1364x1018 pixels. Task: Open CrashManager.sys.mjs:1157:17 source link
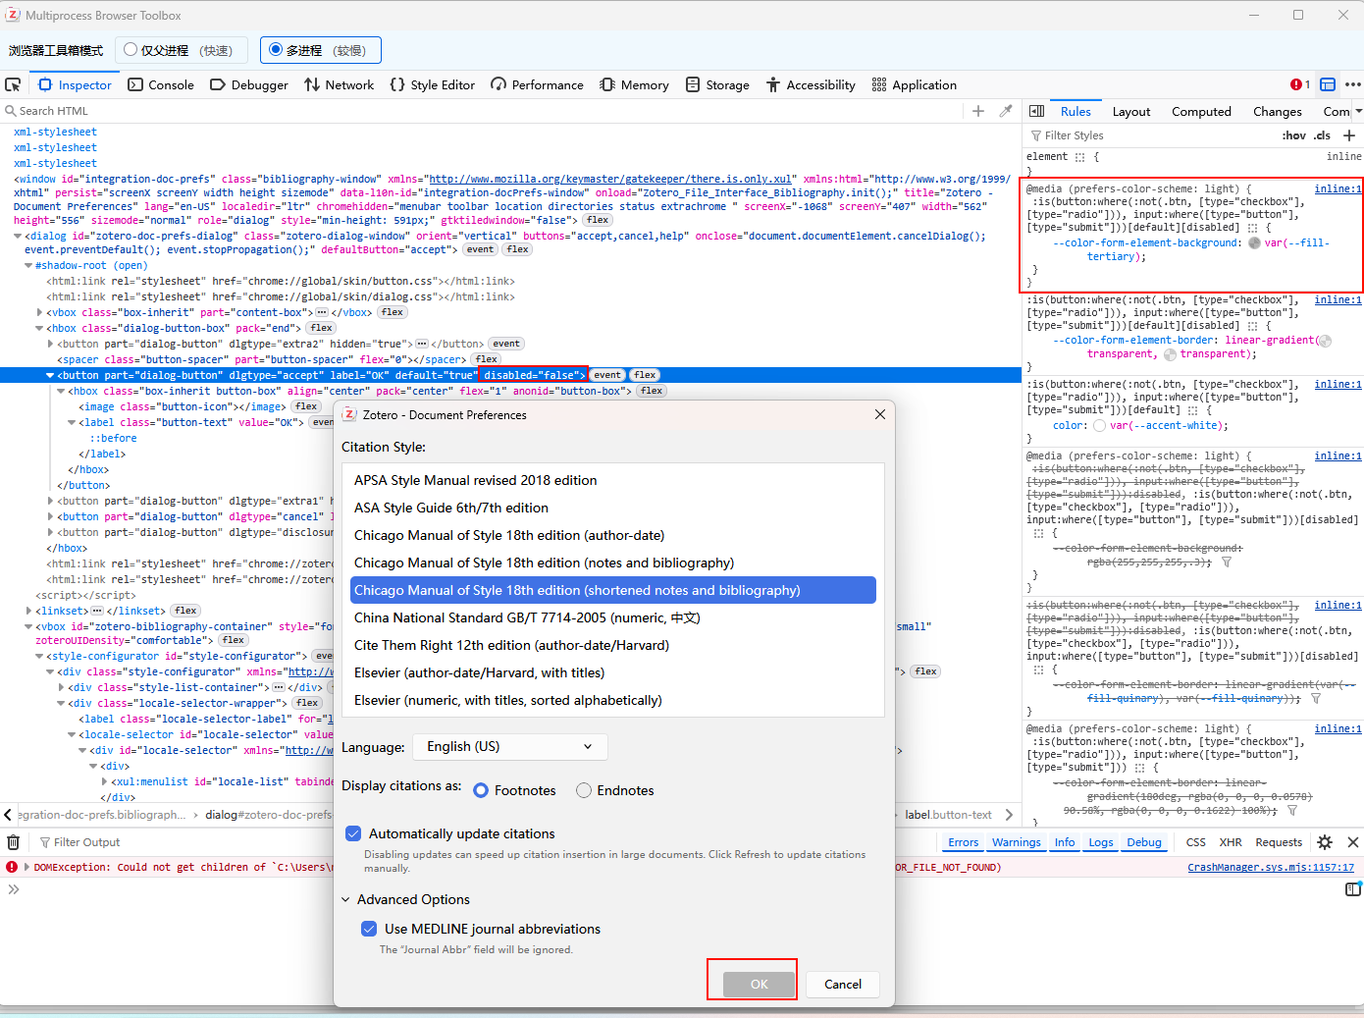click(x=1271, y=868)
